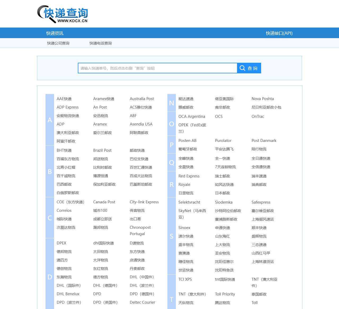Open OPEK（FedEx波兰）link
This screenshot has height=309, width=339.
tap(192, 128)
